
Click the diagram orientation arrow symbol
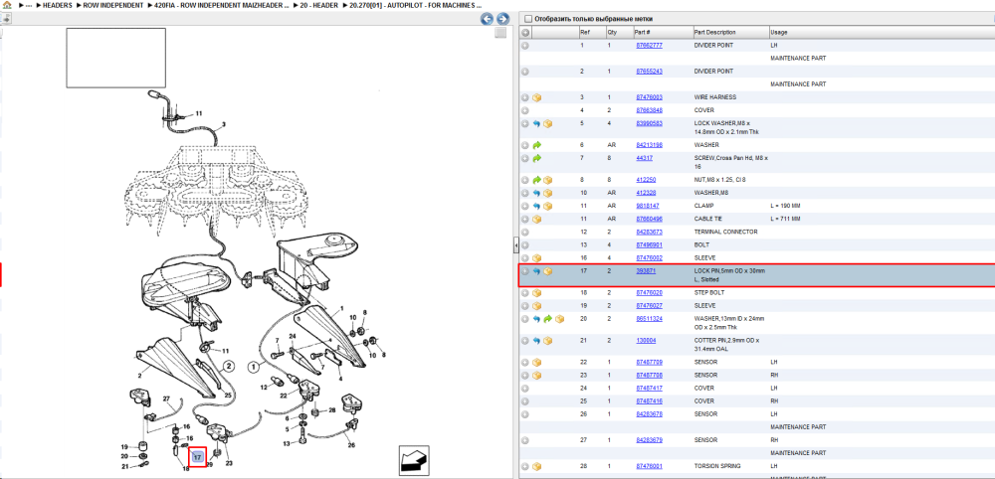click(415, 459)
